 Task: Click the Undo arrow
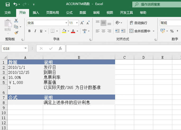pos(15,5)
